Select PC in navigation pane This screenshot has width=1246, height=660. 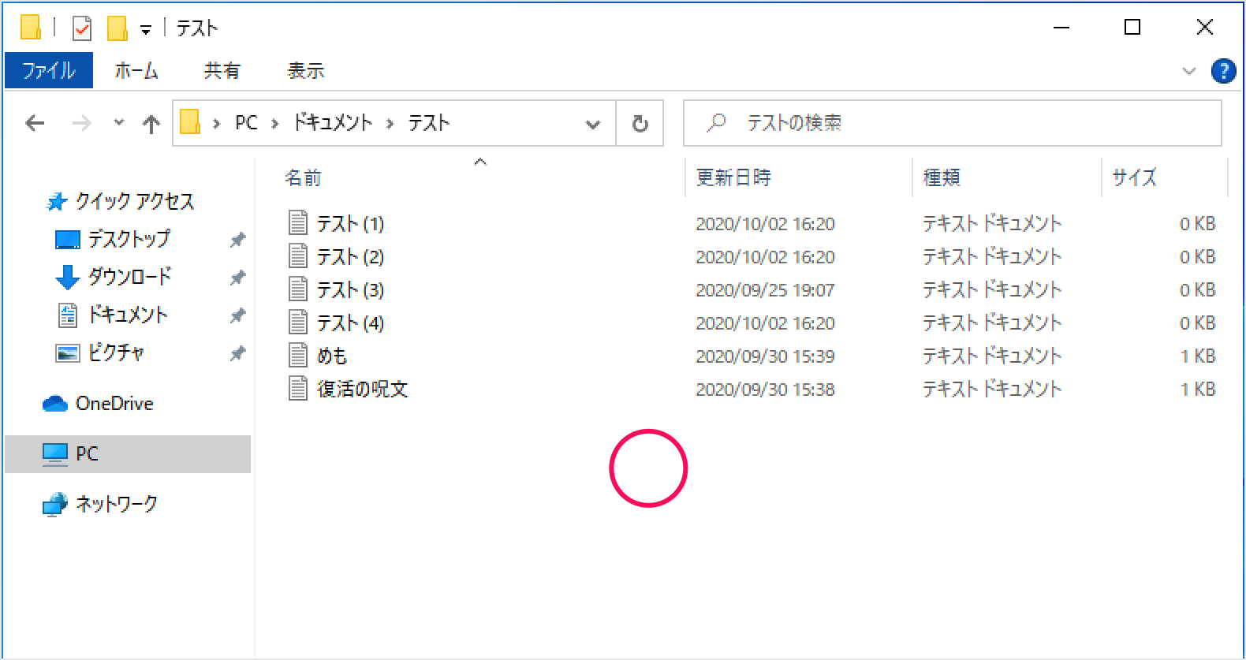click(x=128, y=454)
